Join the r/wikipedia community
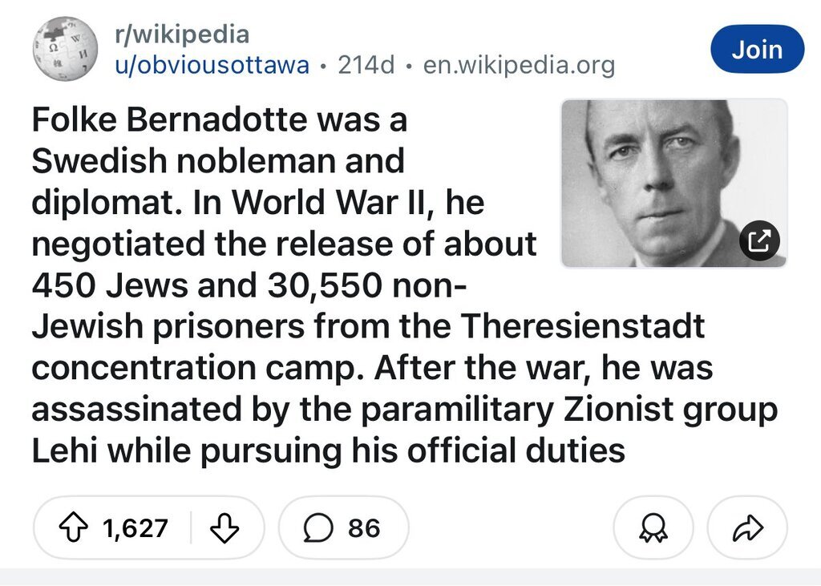821x586 pixels. point(757,50)
